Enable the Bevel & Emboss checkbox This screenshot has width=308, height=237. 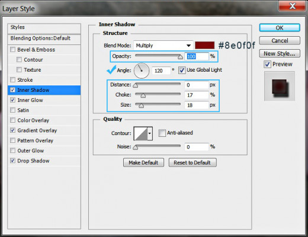click(x=12, y=50)
